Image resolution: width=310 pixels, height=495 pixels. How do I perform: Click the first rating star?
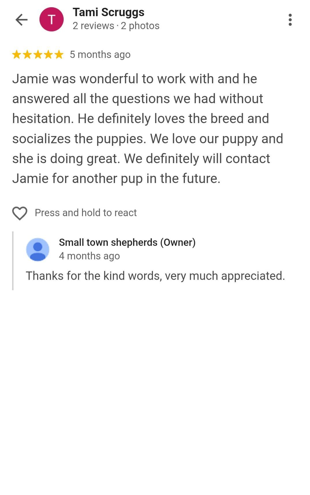pos(17,54)
